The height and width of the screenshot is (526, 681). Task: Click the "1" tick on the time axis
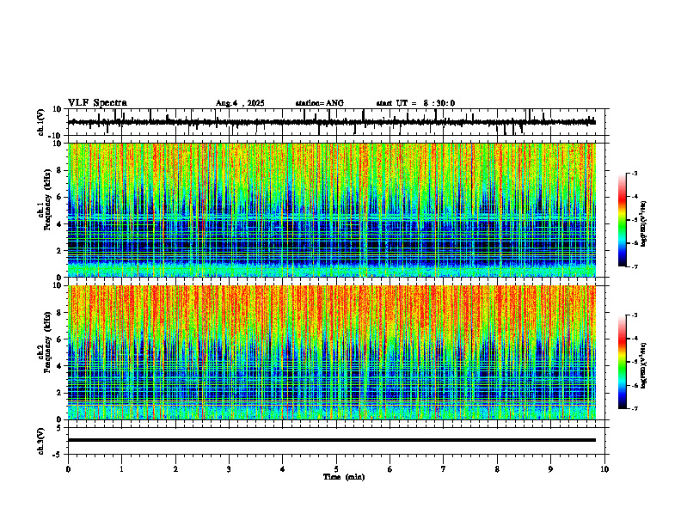121,469
